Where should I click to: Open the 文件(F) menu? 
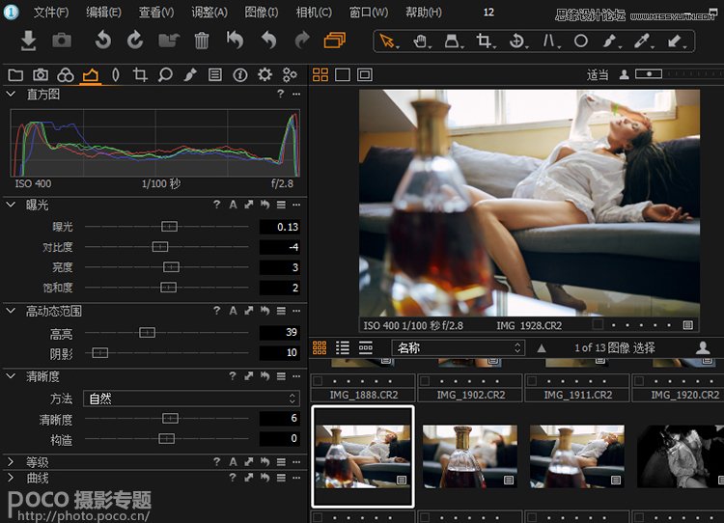tap(51, 13)
